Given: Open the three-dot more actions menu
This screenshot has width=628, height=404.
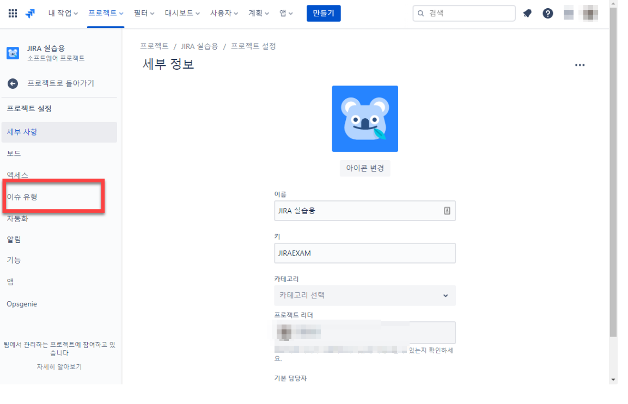Looking at the screenshot, I should pyautogui.click(x=580, y=65).
